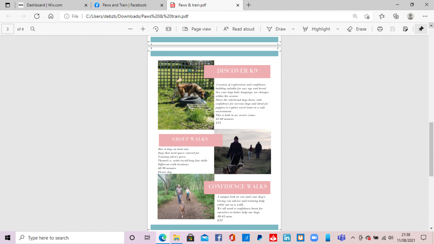Toggle the Highlight tool
The image size is (434, 244).
coord(316,29)
